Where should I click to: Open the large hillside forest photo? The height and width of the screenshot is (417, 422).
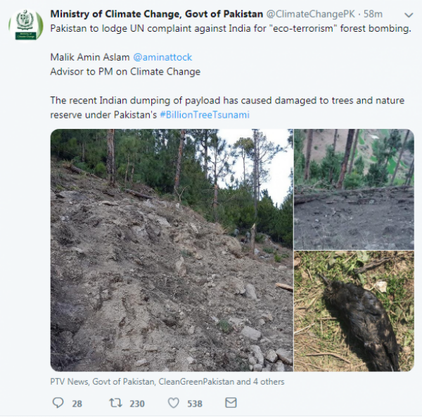pyautogui.click(x=171, y=249)
